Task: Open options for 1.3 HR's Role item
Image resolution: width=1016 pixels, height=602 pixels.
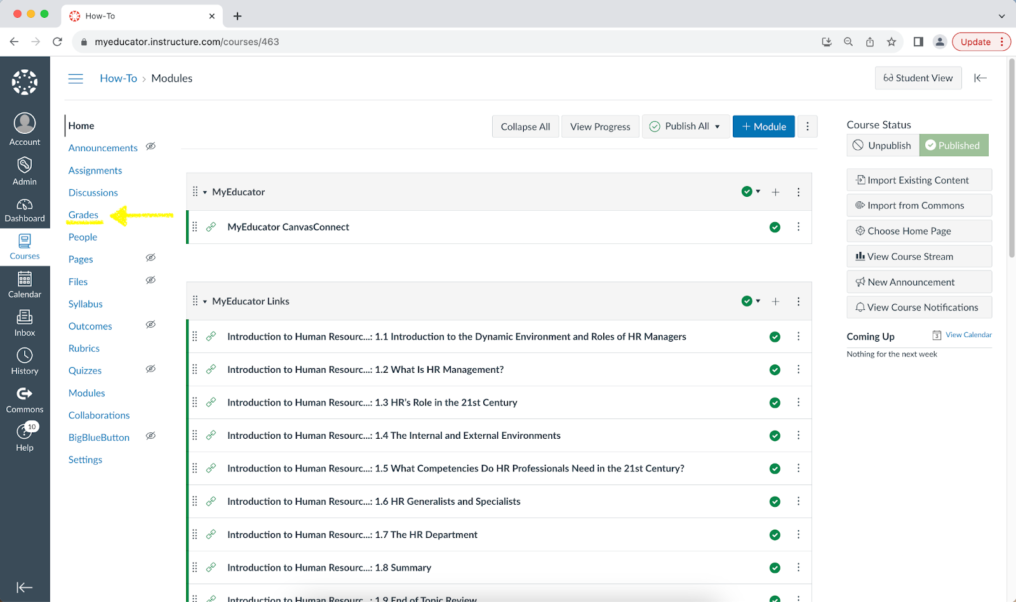Action: click(x=798, y=403)
